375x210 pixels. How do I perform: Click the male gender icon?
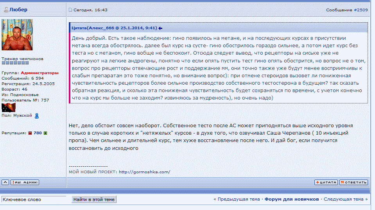pos(37,116)
